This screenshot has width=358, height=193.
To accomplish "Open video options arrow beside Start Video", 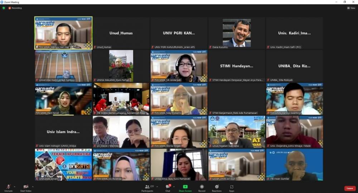I will tap(33, 186).
